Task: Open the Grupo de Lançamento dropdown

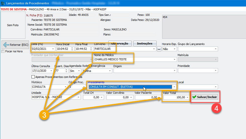Action: [216, 49]
